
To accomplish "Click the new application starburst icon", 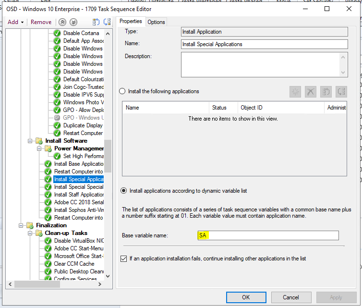I will [x=295, y=92].
